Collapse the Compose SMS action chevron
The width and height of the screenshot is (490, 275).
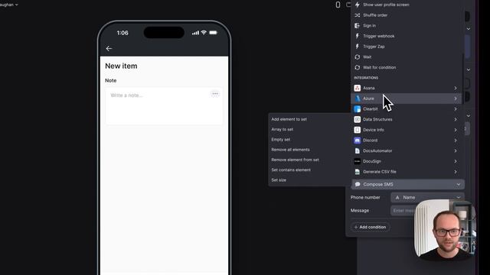tap(458, 184)
